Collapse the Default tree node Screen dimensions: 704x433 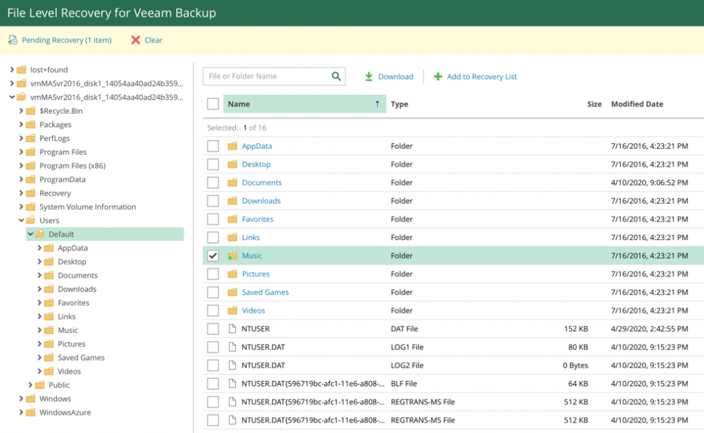(30, 234)
